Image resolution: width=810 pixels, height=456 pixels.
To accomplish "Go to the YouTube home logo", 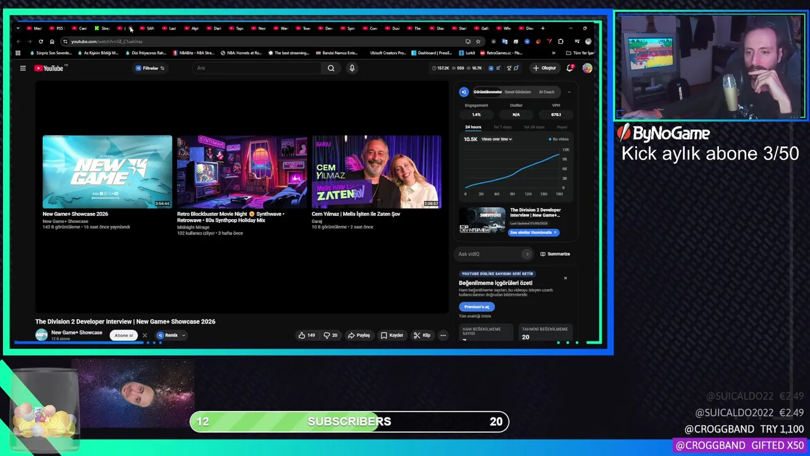I will click(49, 68).
